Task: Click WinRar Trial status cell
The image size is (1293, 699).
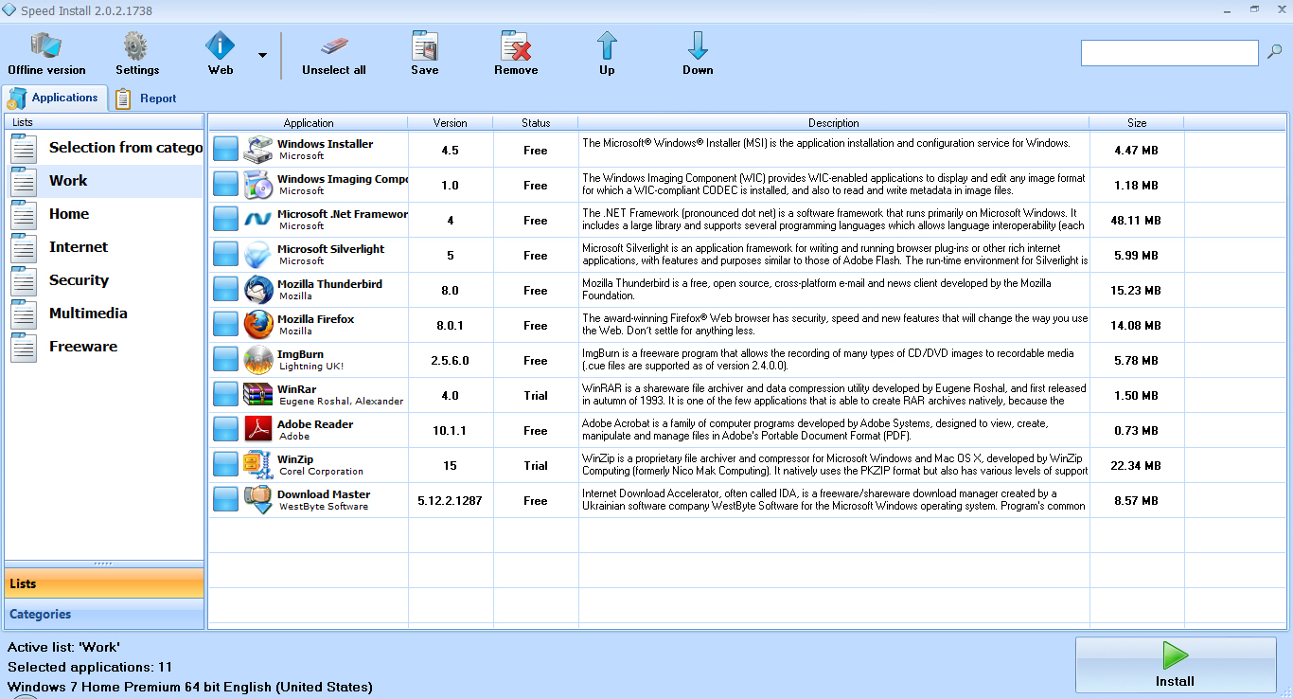Action: (536, 395)
